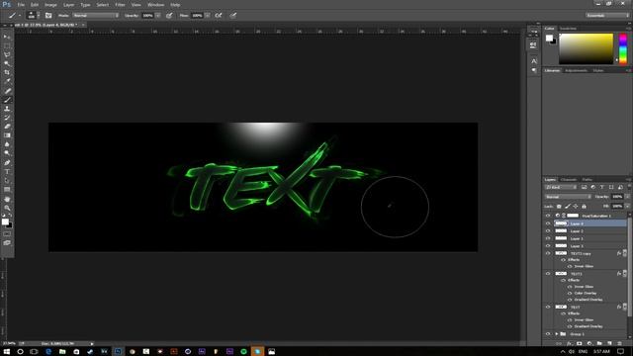Switch to the Adjustments tab
Screen dimensions: 633x356
[x=576, y=70]
